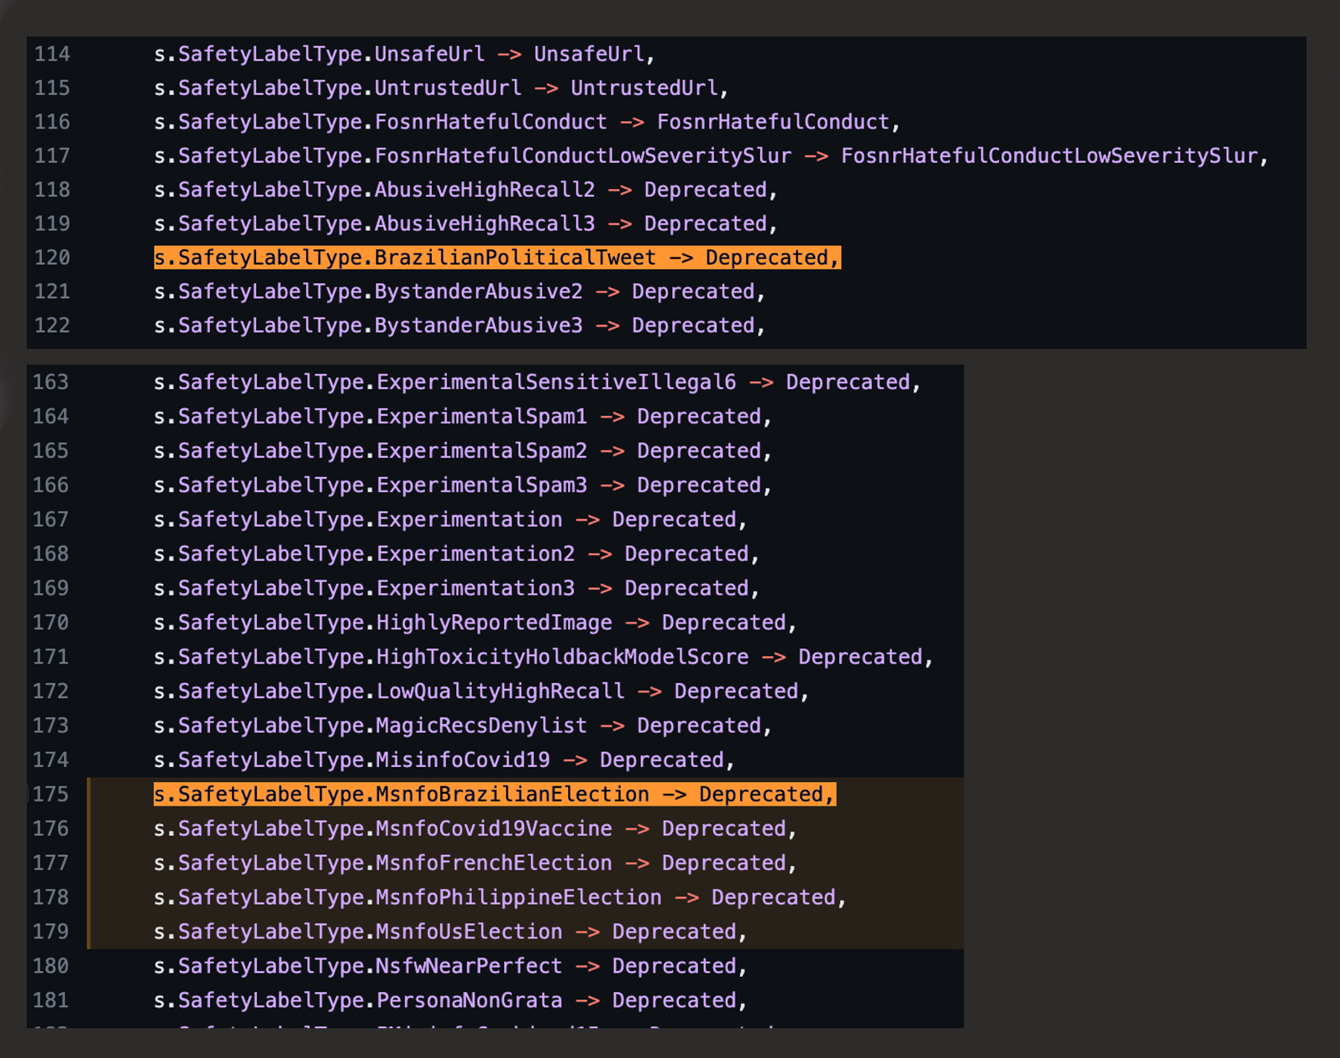Click the MsnfoCovid19Vaccine identifier
Image resolution: width=1340 pixels, height=1058 pixels.
[x=494, y=828]
